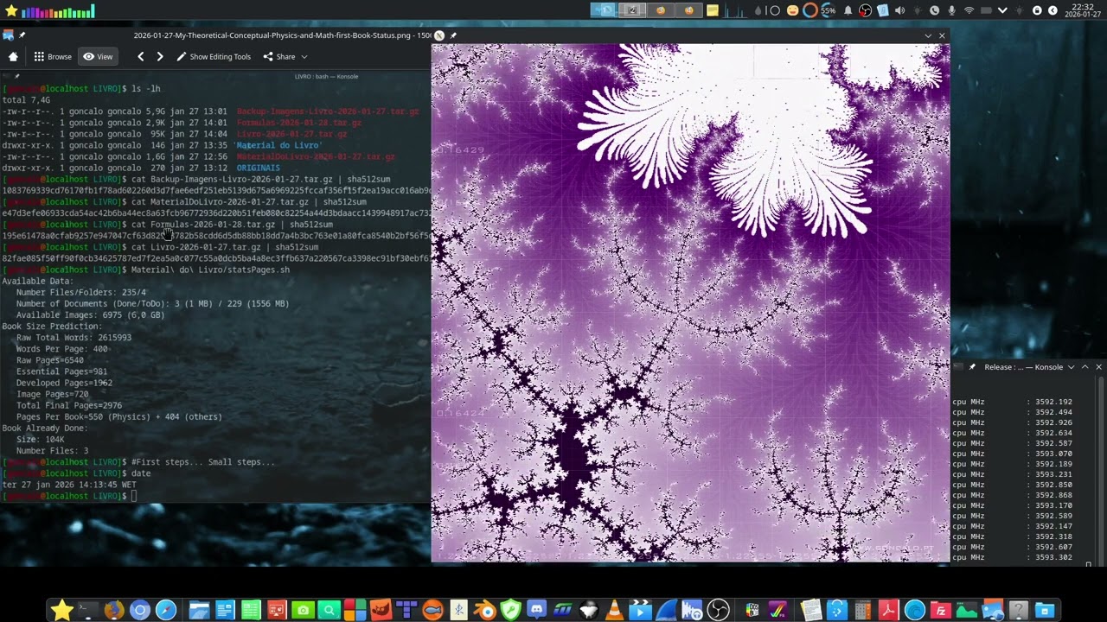Click 'Material do Livro' directory name in terminal
Viewport: 1107px width, 622px height.
click(278, 145)
